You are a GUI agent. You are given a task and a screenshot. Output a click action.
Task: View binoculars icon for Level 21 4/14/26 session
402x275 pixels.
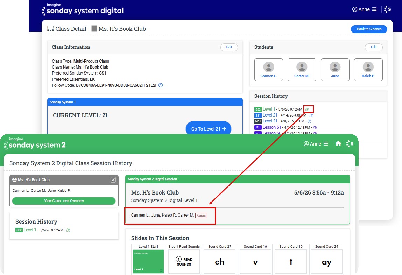(311, 115)
